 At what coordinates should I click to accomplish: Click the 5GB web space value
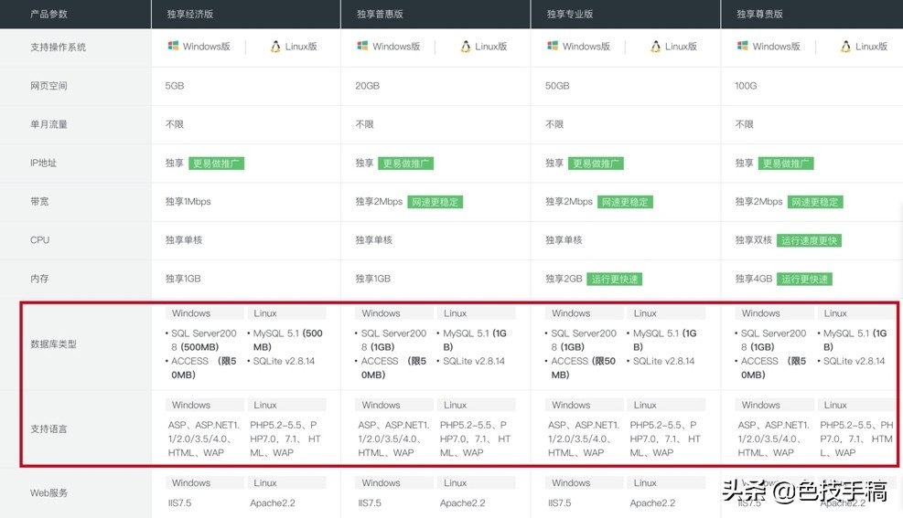click(x=175, y=86)
